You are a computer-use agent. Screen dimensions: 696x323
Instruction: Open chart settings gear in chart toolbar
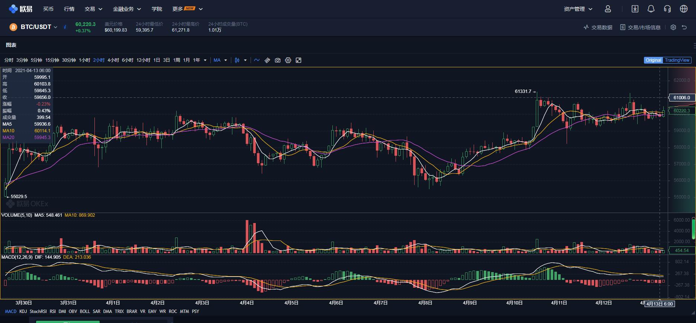288,60
